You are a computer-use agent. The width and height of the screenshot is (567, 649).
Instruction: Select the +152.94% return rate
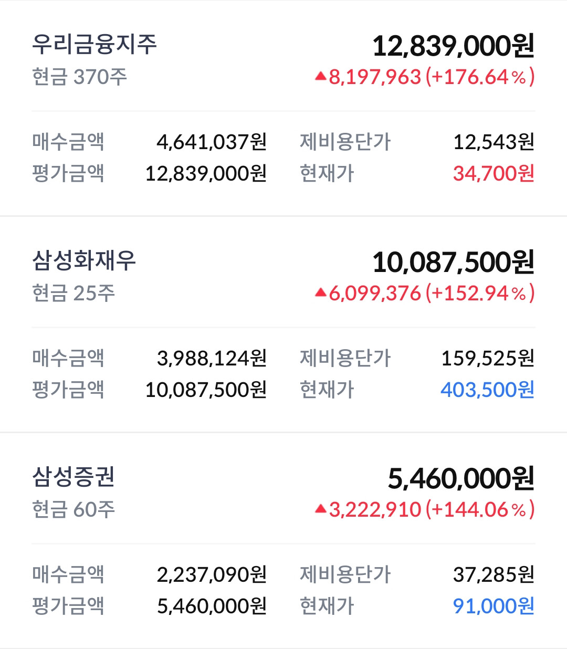point(480,293)
